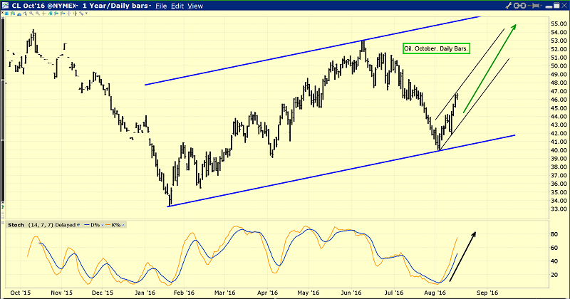Expand the toolbar overflow arrow
Viewport: 570px width, 299px height.
(x=86, y=13)
